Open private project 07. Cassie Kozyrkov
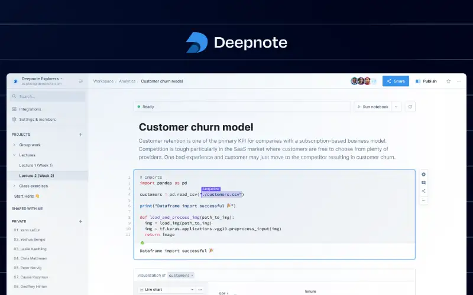The image size is (473, 295). (31, 277)
